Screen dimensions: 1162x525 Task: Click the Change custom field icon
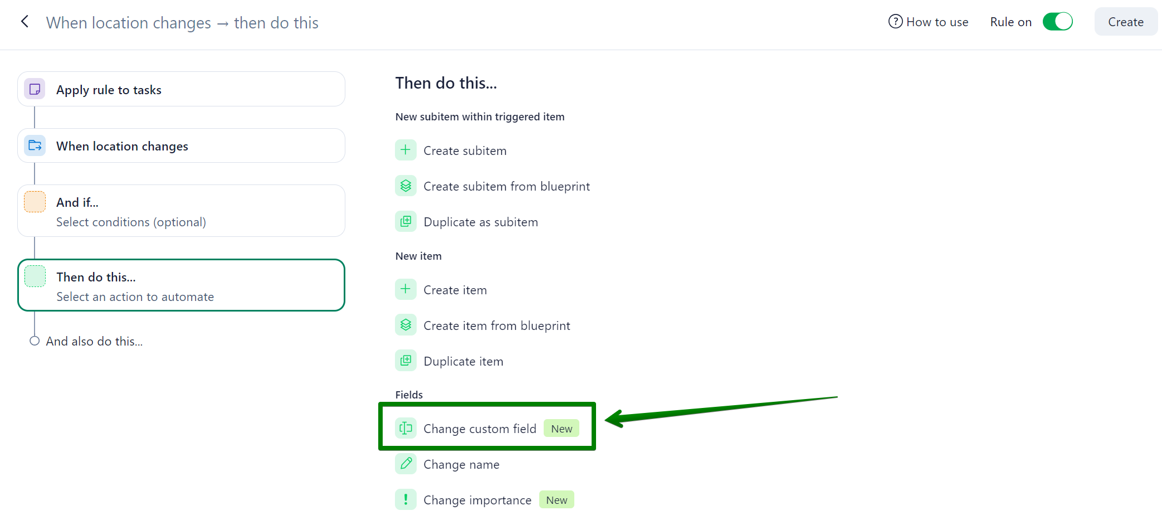[406, 428]
